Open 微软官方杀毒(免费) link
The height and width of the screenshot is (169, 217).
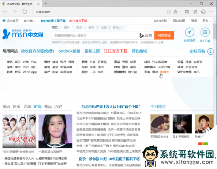pos(37,51)
